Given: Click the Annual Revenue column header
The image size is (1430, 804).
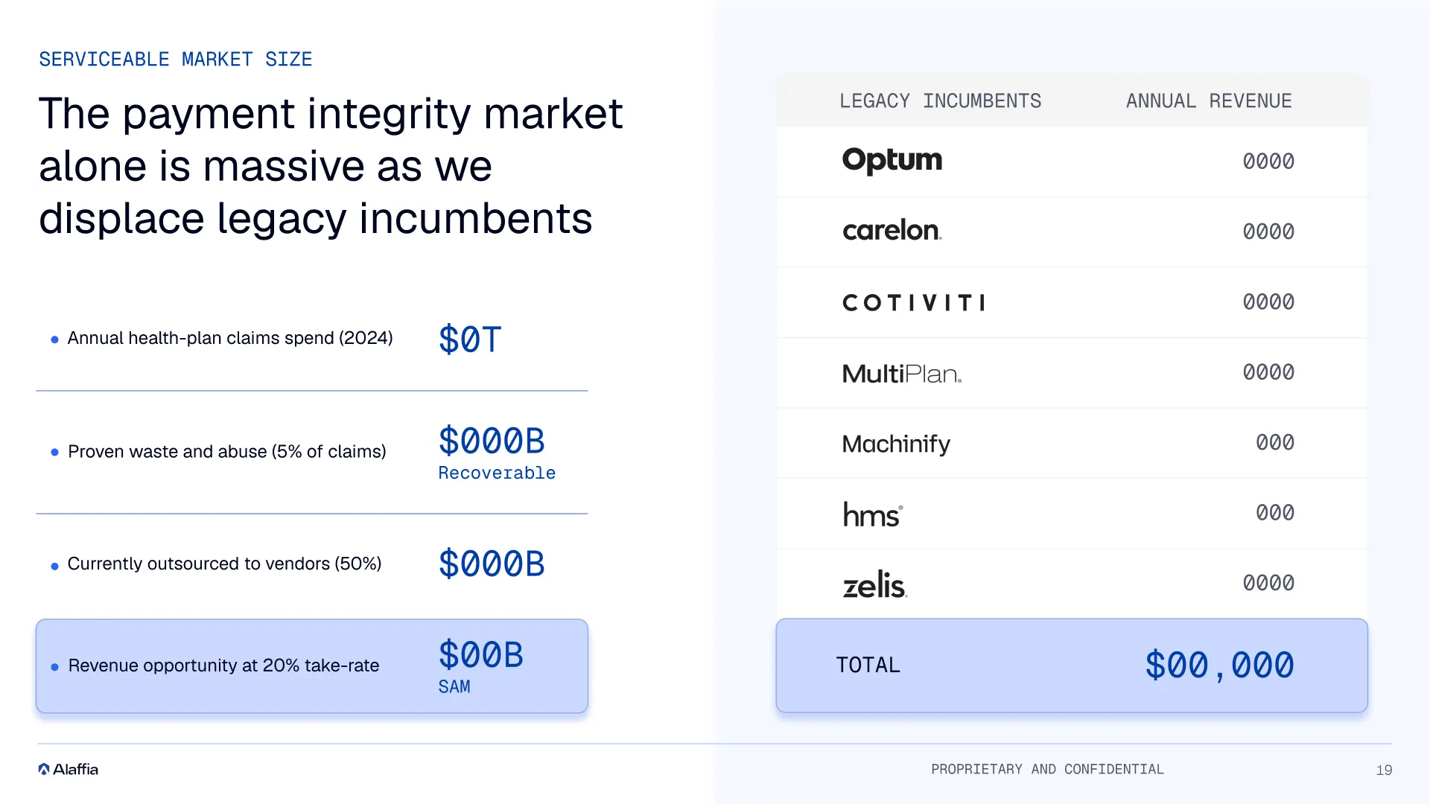Looking at the screenshot, I should click(x=1209, y=101).
